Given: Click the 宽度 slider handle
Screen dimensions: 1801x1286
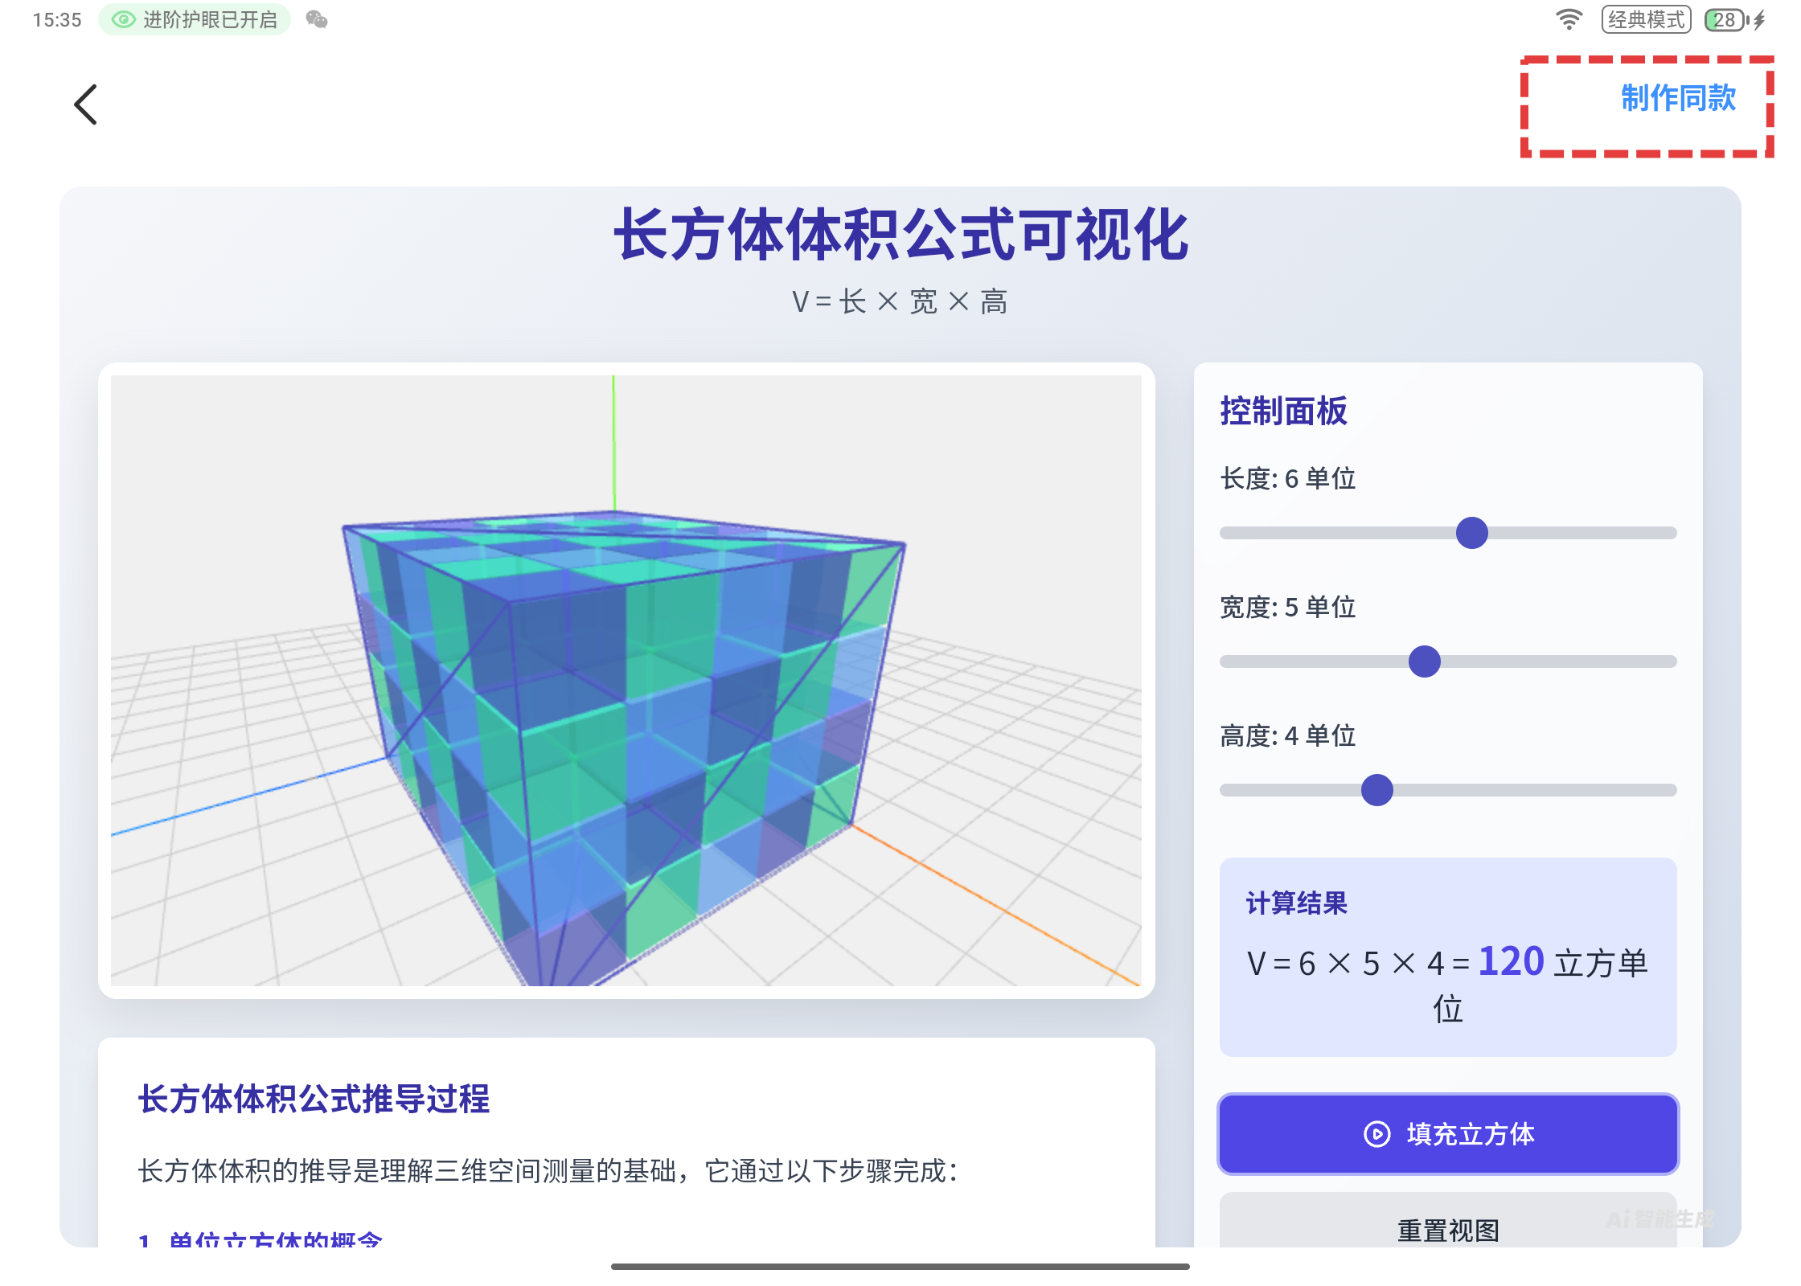Looking at the screenshot, I should click(1424, 661).
